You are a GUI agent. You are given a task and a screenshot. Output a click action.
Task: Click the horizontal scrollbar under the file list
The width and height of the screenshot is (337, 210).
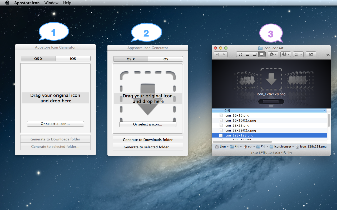pos(242,142)
